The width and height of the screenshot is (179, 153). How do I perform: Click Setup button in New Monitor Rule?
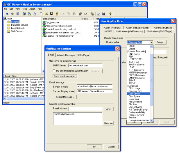click(161, 42)
